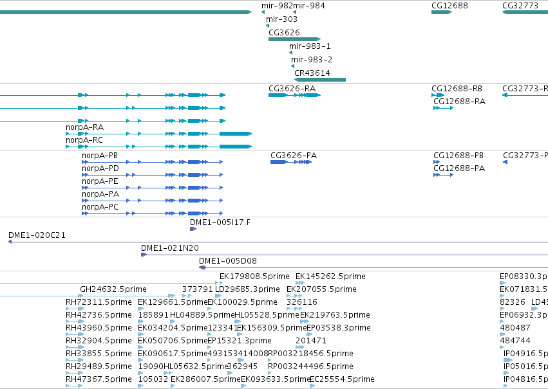Select the mir-983-2 label
The height and width of the screenshot is (389, 548).
312,60
